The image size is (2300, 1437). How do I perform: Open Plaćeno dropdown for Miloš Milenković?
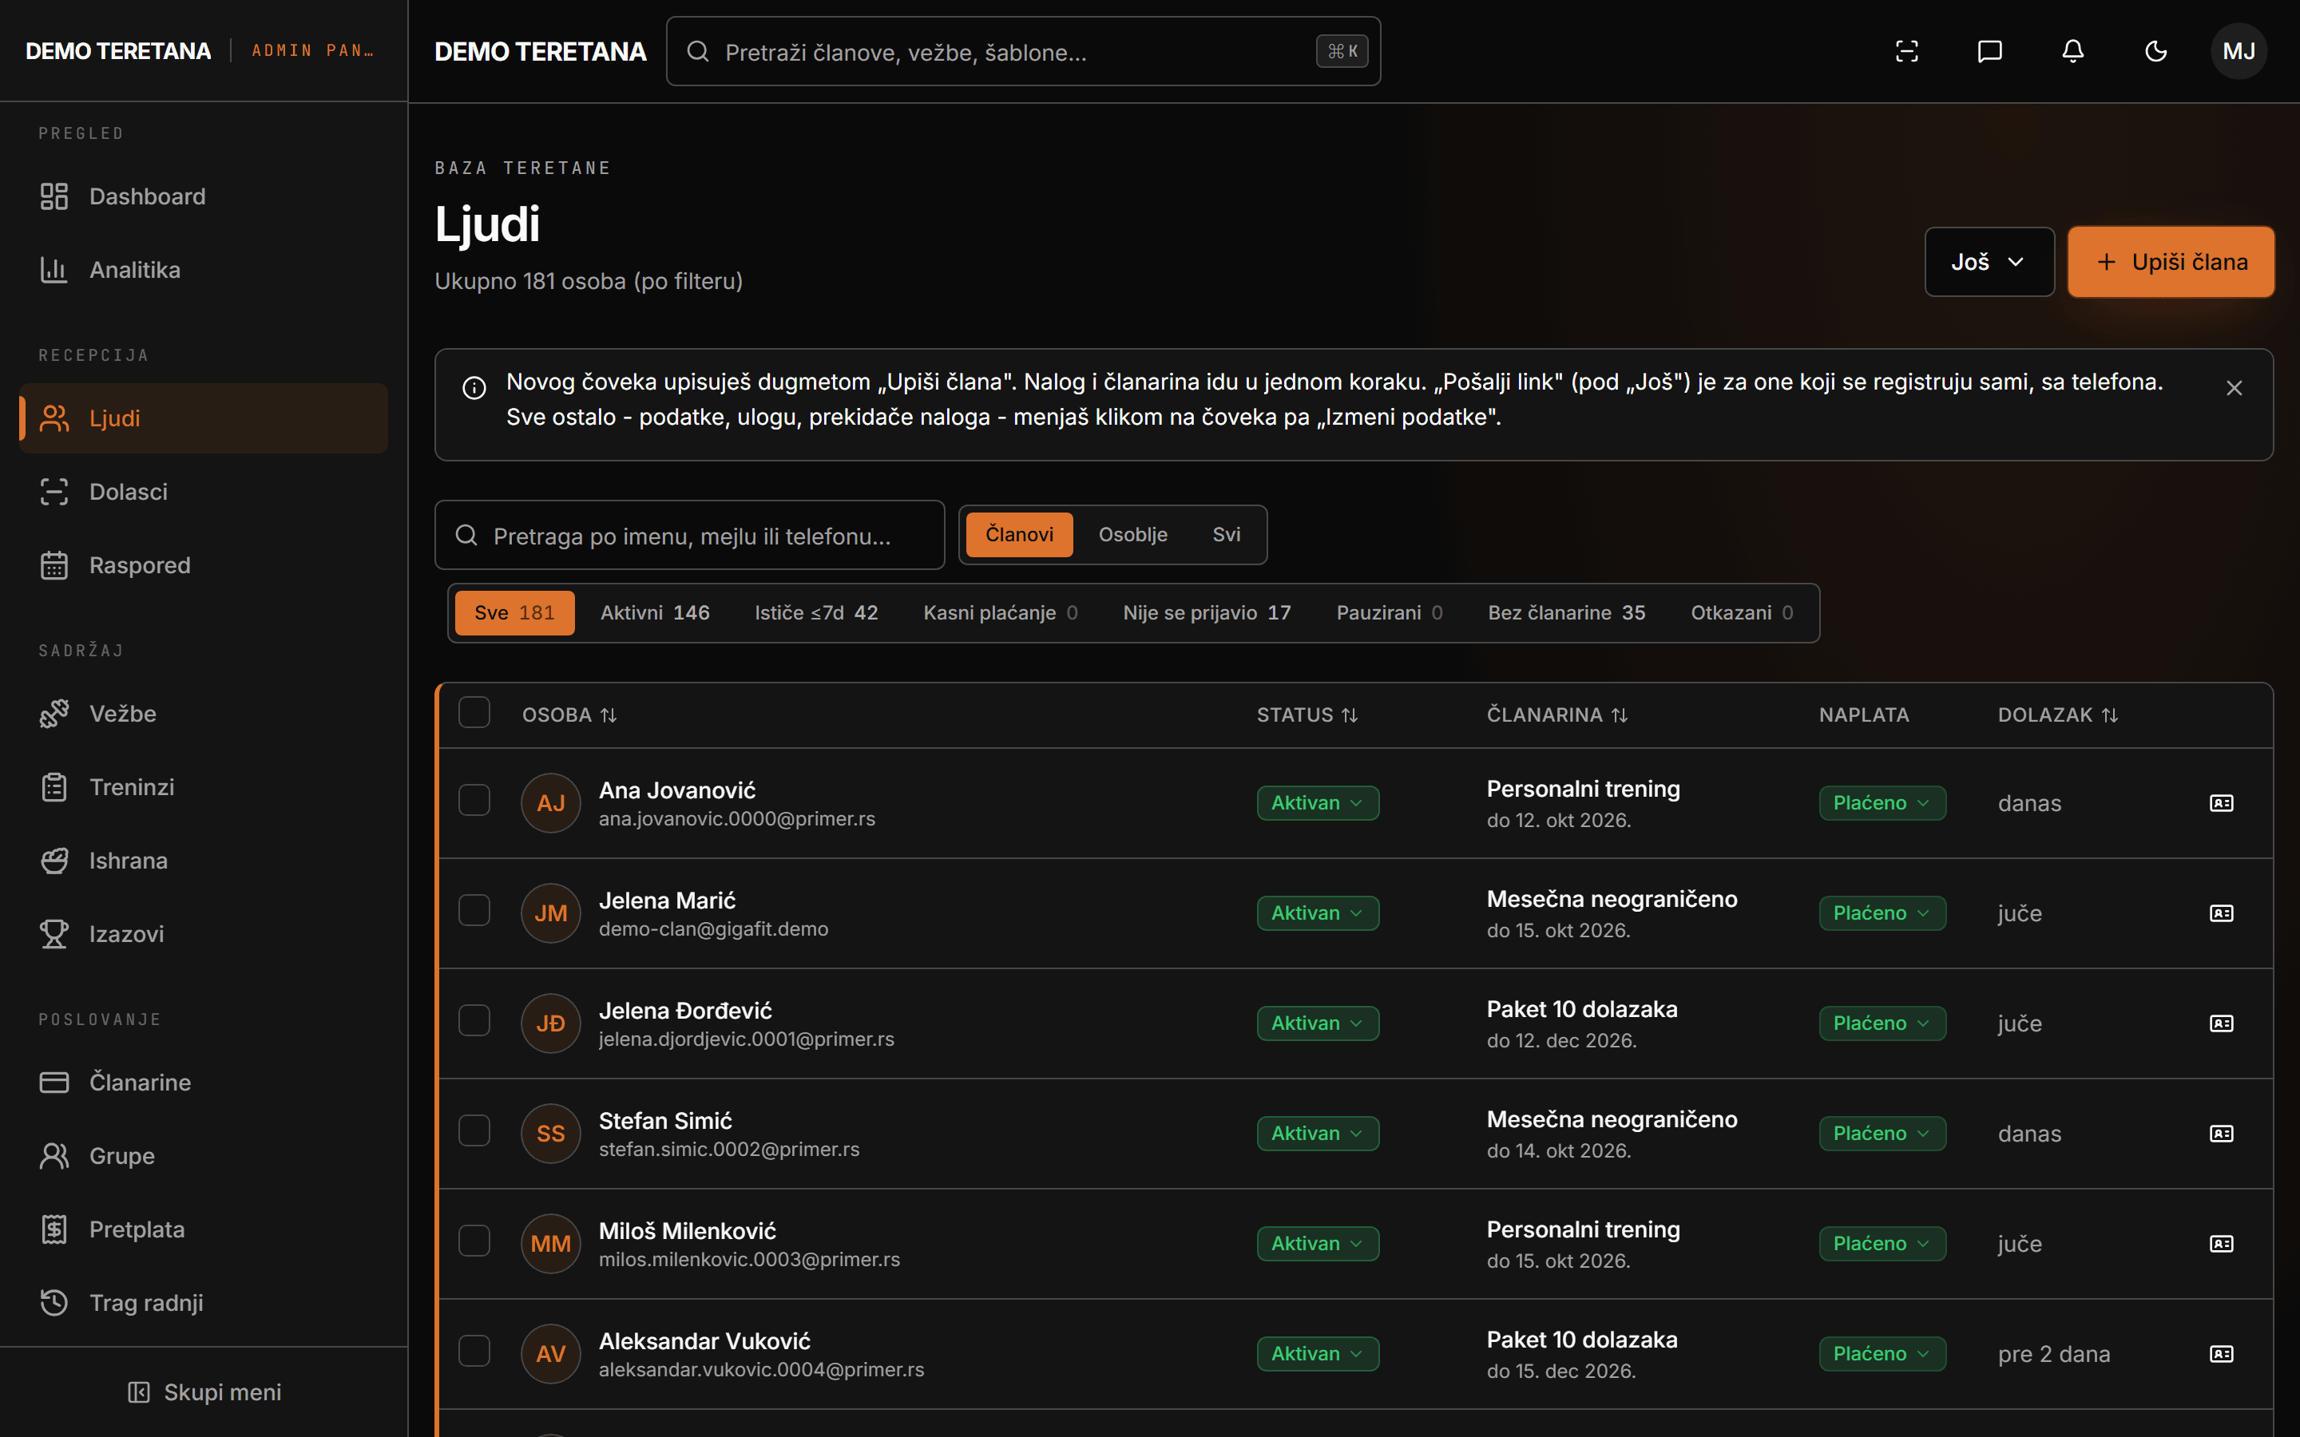pyautogui.click(x=1882, y=1244)
